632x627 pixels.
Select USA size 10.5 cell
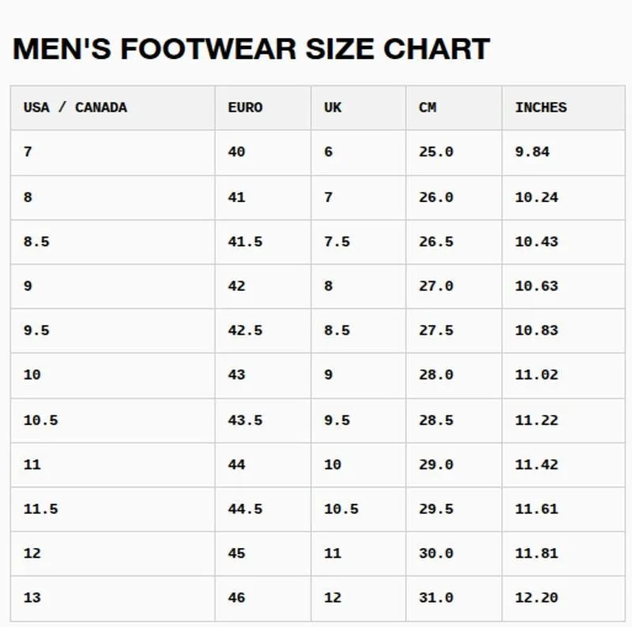point(113,421)
